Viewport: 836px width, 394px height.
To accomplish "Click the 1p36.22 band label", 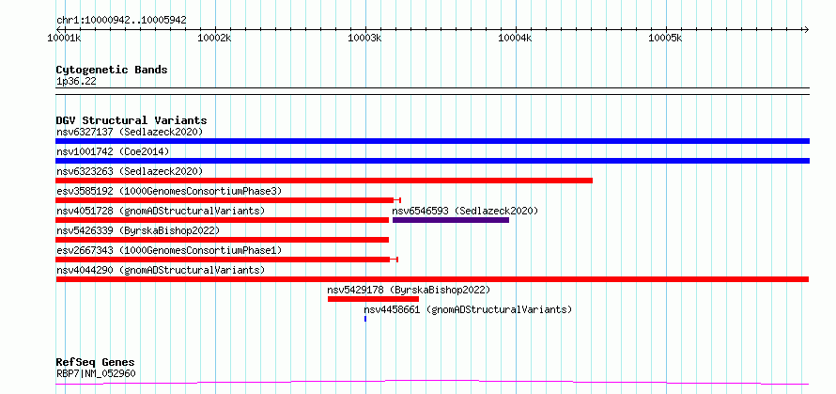I will coord(76,82).
